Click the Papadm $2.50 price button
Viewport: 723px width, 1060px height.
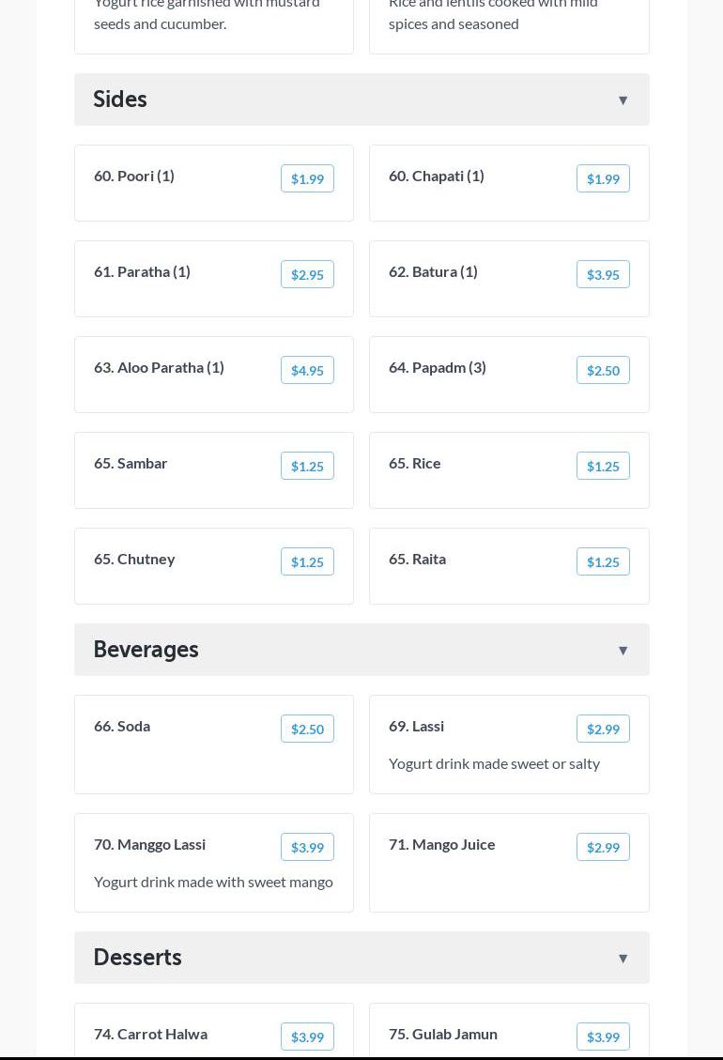coord(603,371)
